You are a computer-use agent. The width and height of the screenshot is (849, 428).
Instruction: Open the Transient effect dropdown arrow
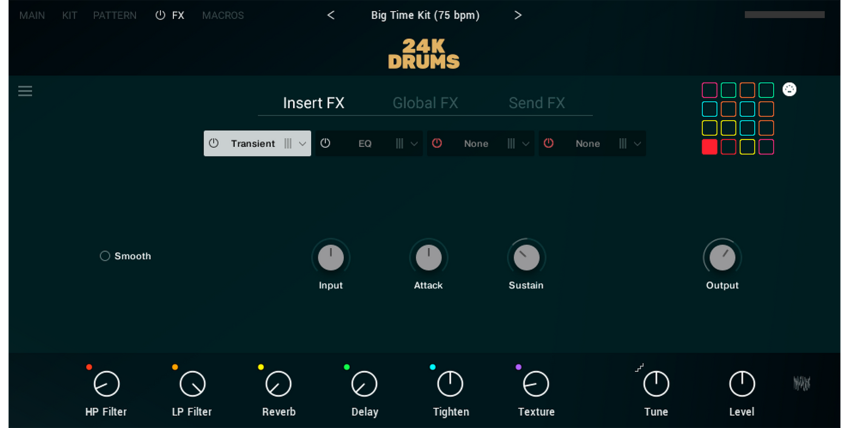click(303, 144)
